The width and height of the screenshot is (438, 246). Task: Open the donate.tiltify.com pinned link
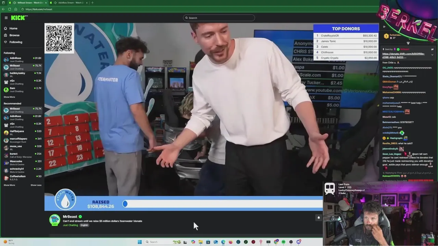point(403,55)
